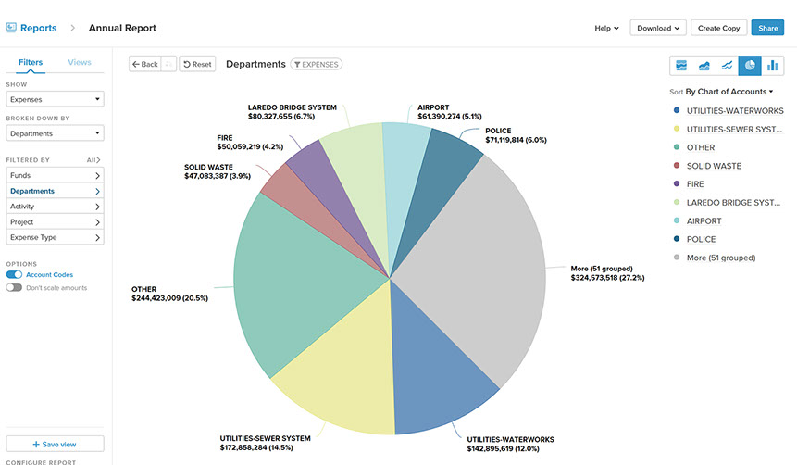Switch to stacked percentage chart view
Screen dimensions: 797x465
(681, 65)
